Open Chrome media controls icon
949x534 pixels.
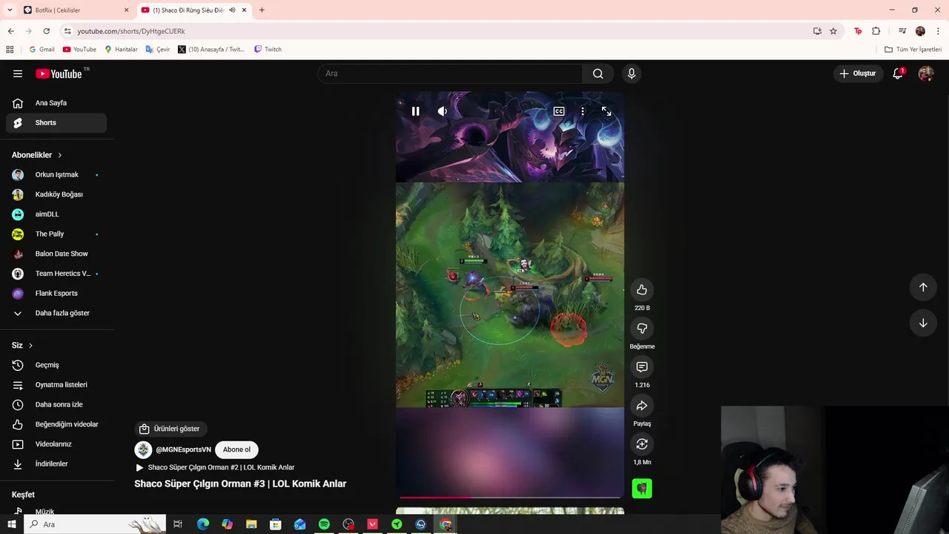pos(902,31)
